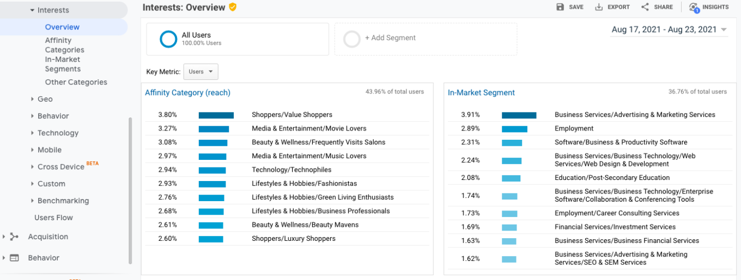Click 43.96% of total users text
The image size is (741, 280).
pyautogui.click(x=394, y=92)
